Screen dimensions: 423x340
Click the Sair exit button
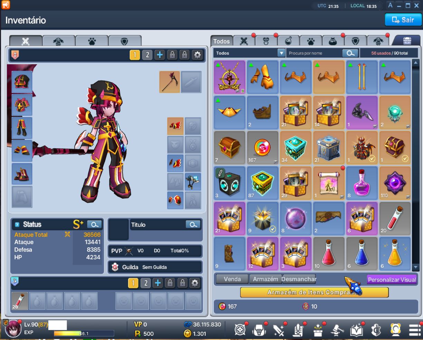(x=403, y=20)
